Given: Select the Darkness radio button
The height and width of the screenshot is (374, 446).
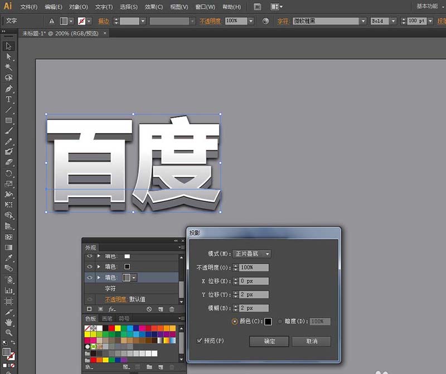Looking at the screenshot, I should [280, 322].
